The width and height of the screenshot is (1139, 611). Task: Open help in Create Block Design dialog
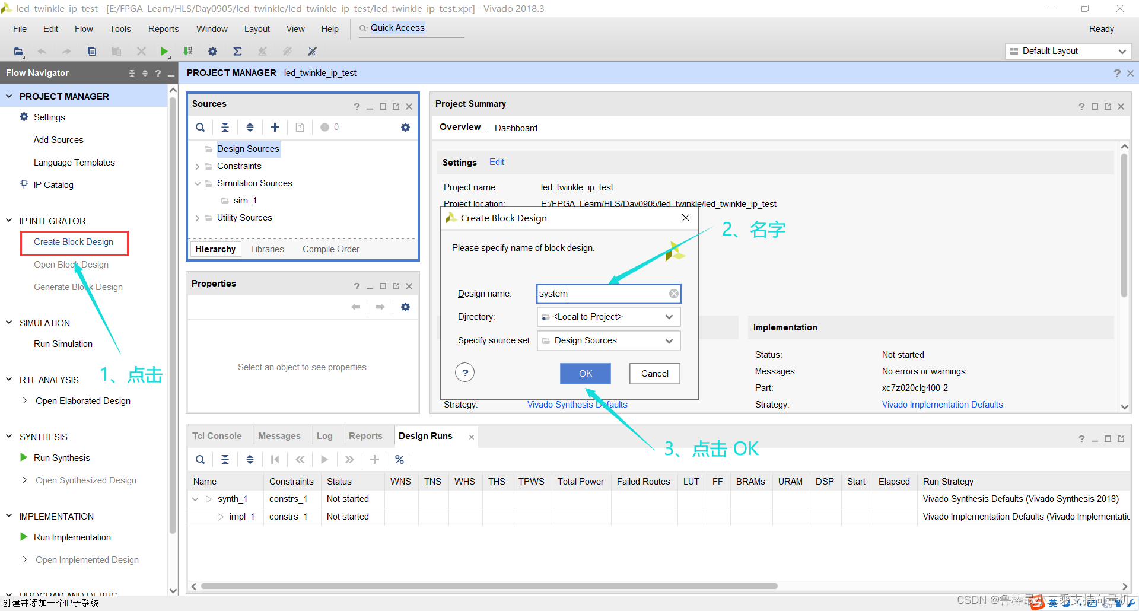(465, 373)
